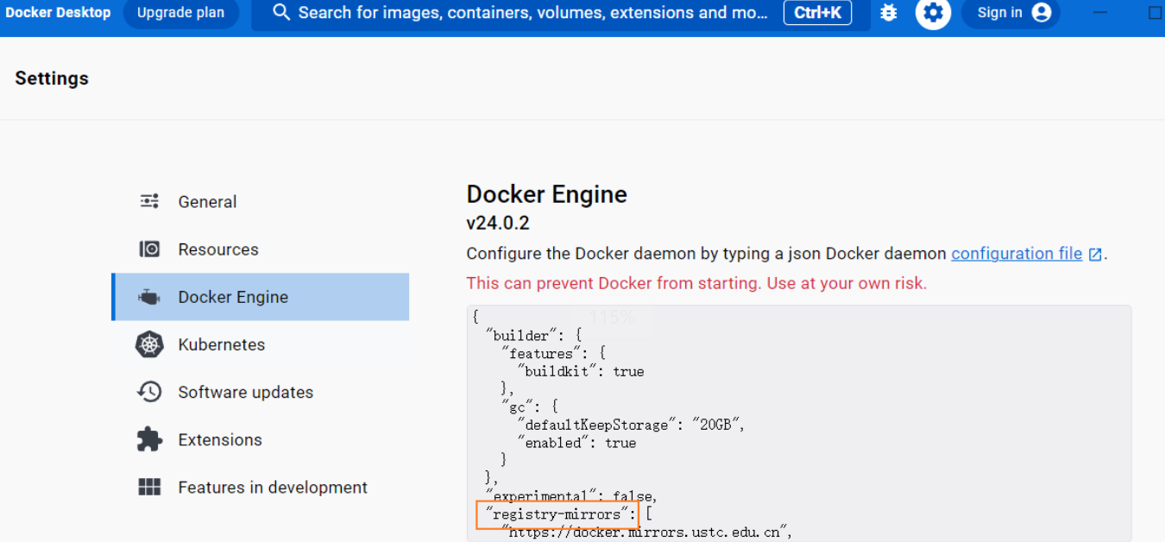Click the Settings page heading
Screen dimensions: 1165x542
[x=52, y=79]
